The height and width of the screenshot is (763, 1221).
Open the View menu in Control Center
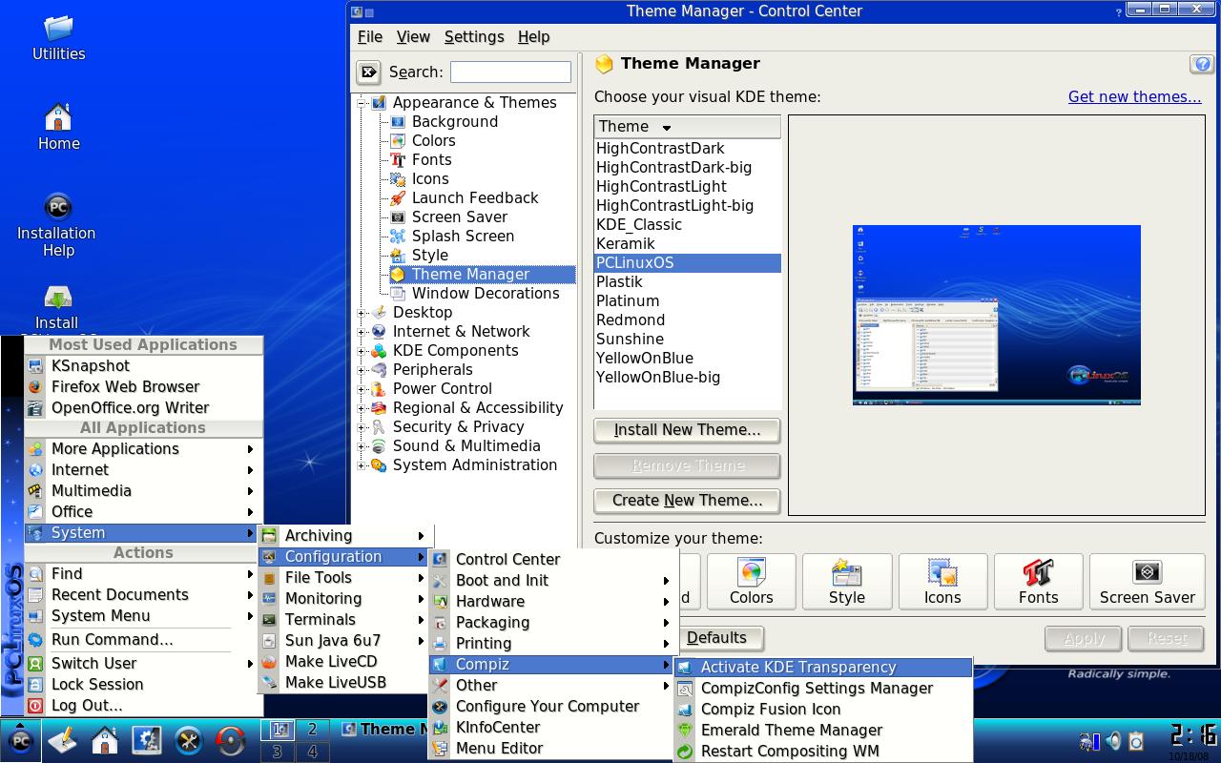pos(413,37)
